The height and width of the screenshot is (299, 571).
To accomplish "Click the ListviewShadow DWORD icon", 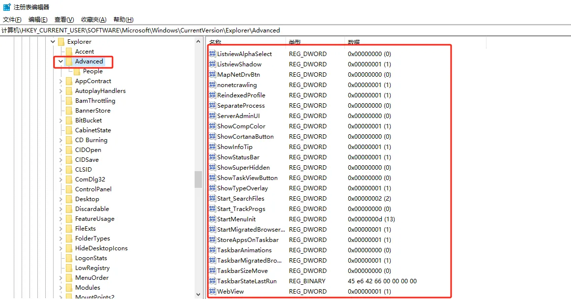I will click(x=213, y=64).
